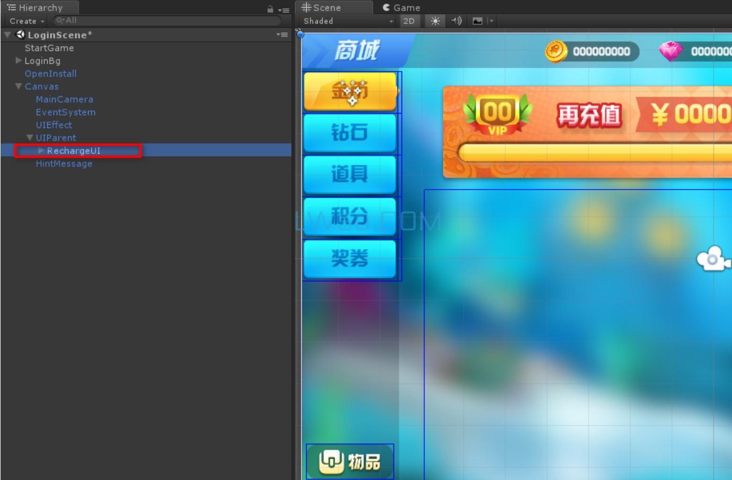
Task: Collapse the Canvas tree node
Action: 19,87
